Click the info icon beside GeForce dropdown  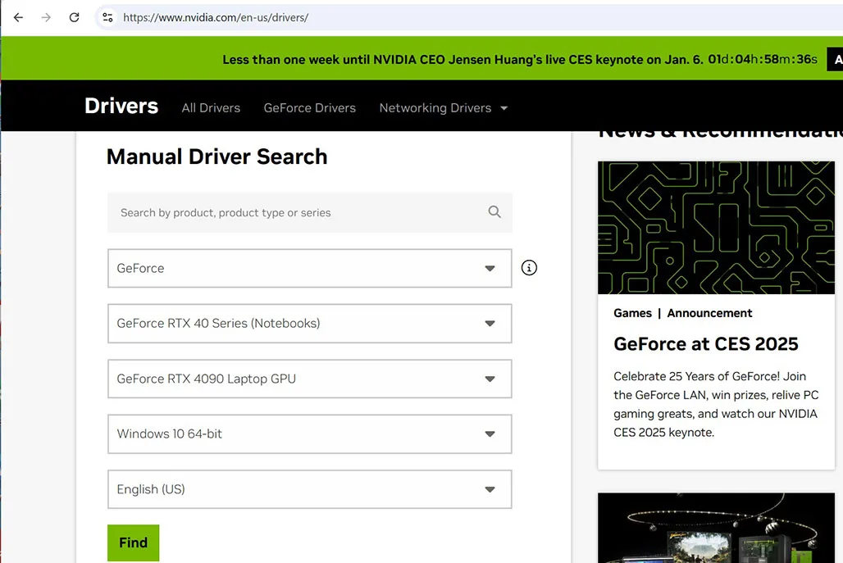click(529, 267)
